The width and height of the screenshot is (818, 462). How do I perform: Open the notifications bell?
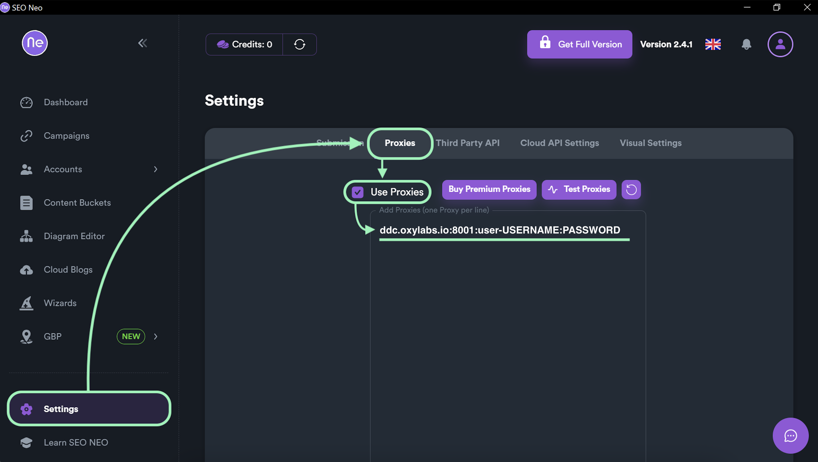coord(746,44)
